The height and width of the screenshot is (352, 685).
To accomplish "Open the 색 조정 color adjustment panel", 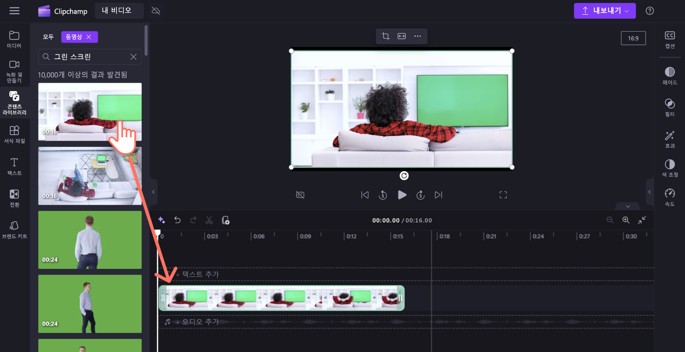I will tap(670, 168).
